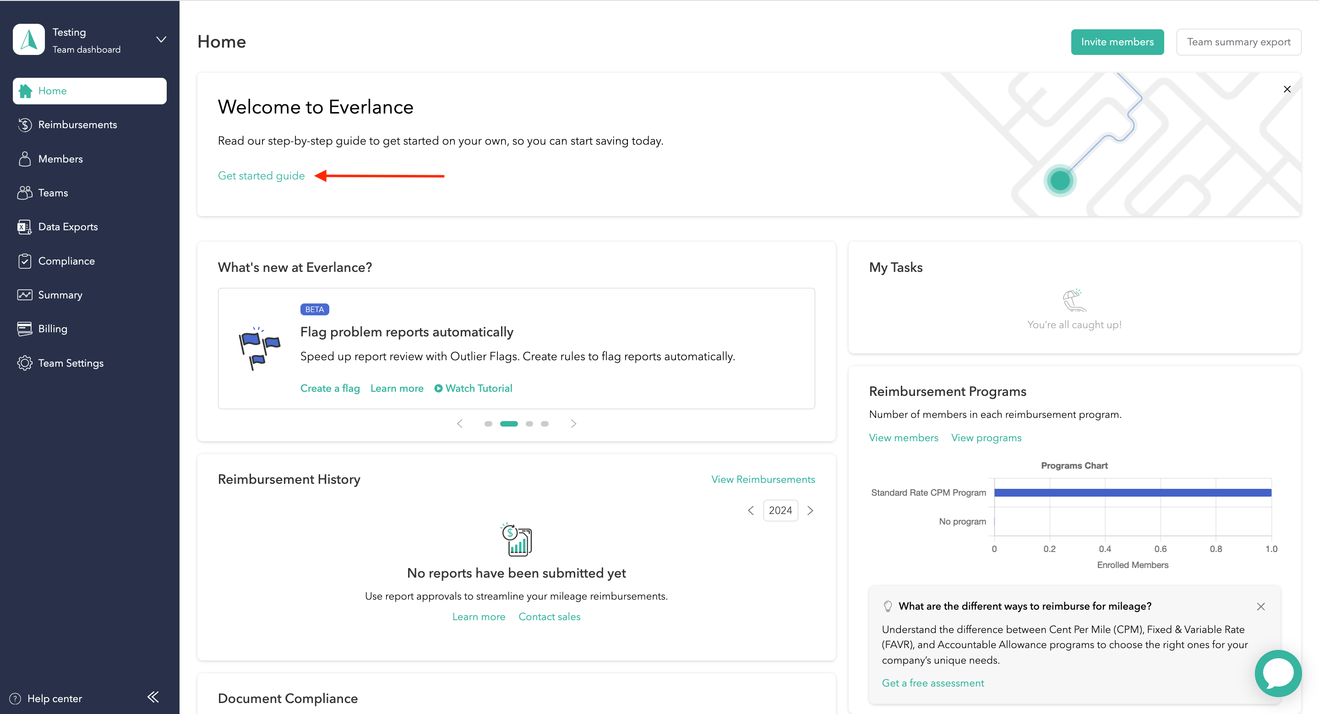This screenshot has height=714, width=1319.
Task: Dismiss the mileage reimbursement tip card
Action: point(1261,606)
